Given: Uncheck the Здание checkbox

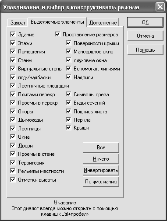Looking at the screenshot, I should (13, 35).
